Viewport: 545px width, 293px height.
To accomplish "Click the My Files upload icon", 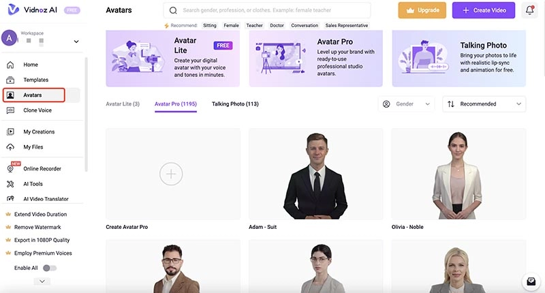I will coord(10,147).
